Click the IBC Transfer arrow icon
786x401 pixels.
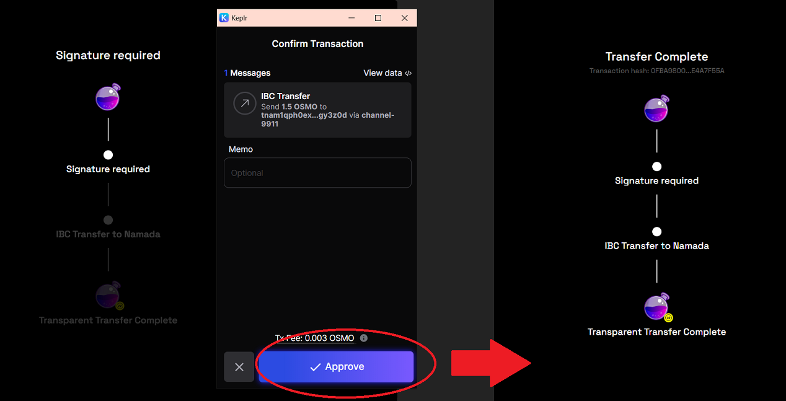coord(244,104)
